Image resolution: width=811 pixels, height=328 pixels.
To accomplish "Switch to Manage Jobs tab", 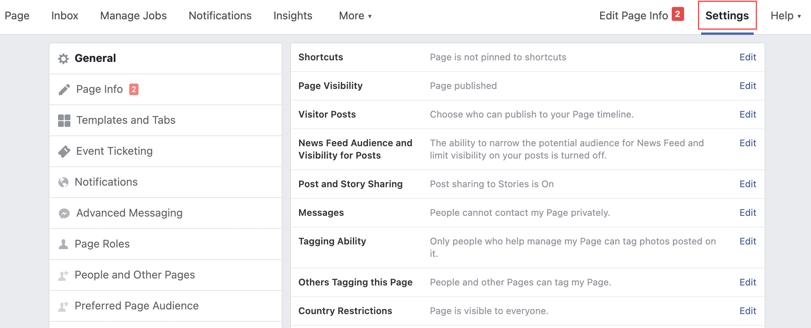I will (133, 15).
